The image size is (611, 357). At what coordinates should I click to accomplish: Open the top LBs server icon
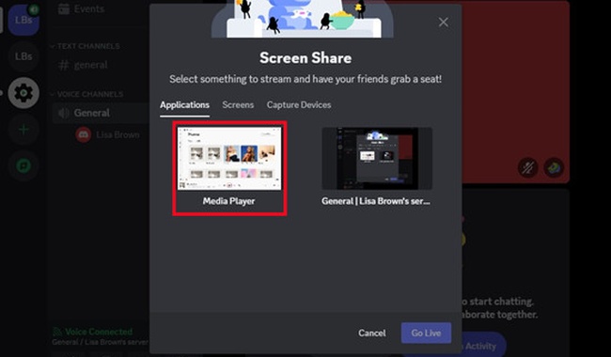[x=23, y=20]
